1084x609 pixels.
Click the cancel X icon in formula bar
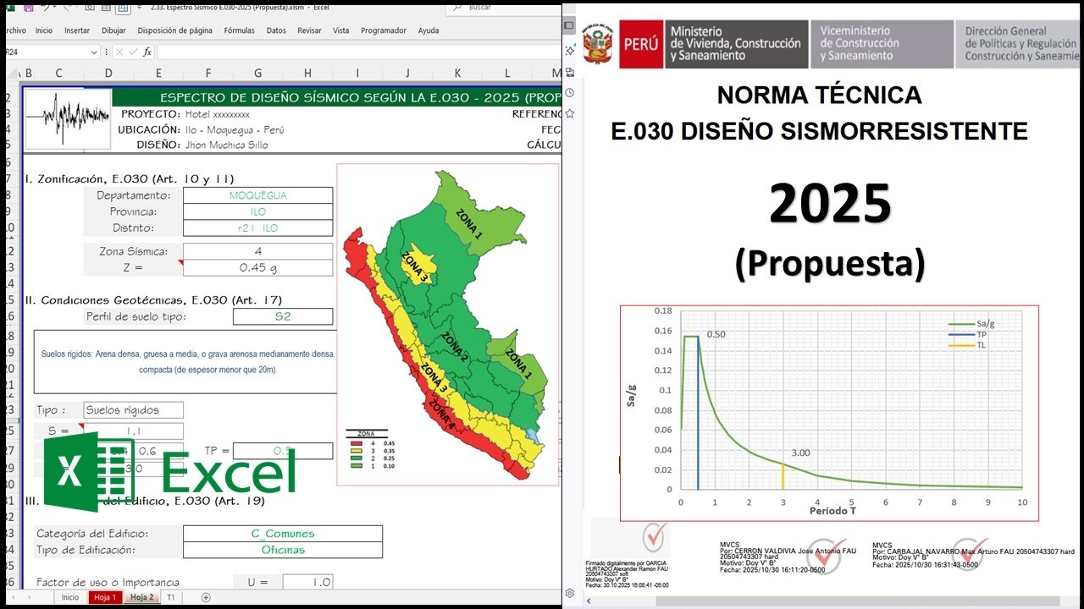click(x=119, y=52)
